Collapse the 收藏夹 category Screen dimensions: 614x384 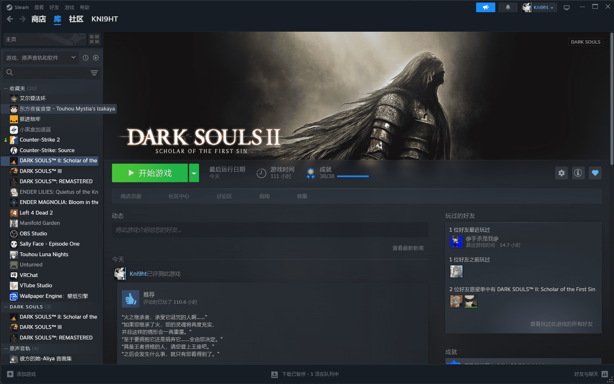pos(6,88)
